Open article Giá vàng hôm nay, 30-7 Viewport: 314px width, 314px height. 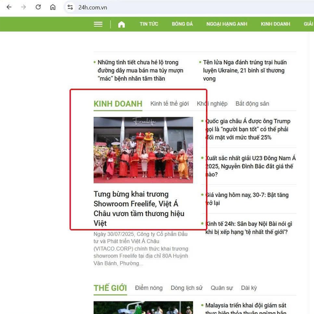click(247, 199)
